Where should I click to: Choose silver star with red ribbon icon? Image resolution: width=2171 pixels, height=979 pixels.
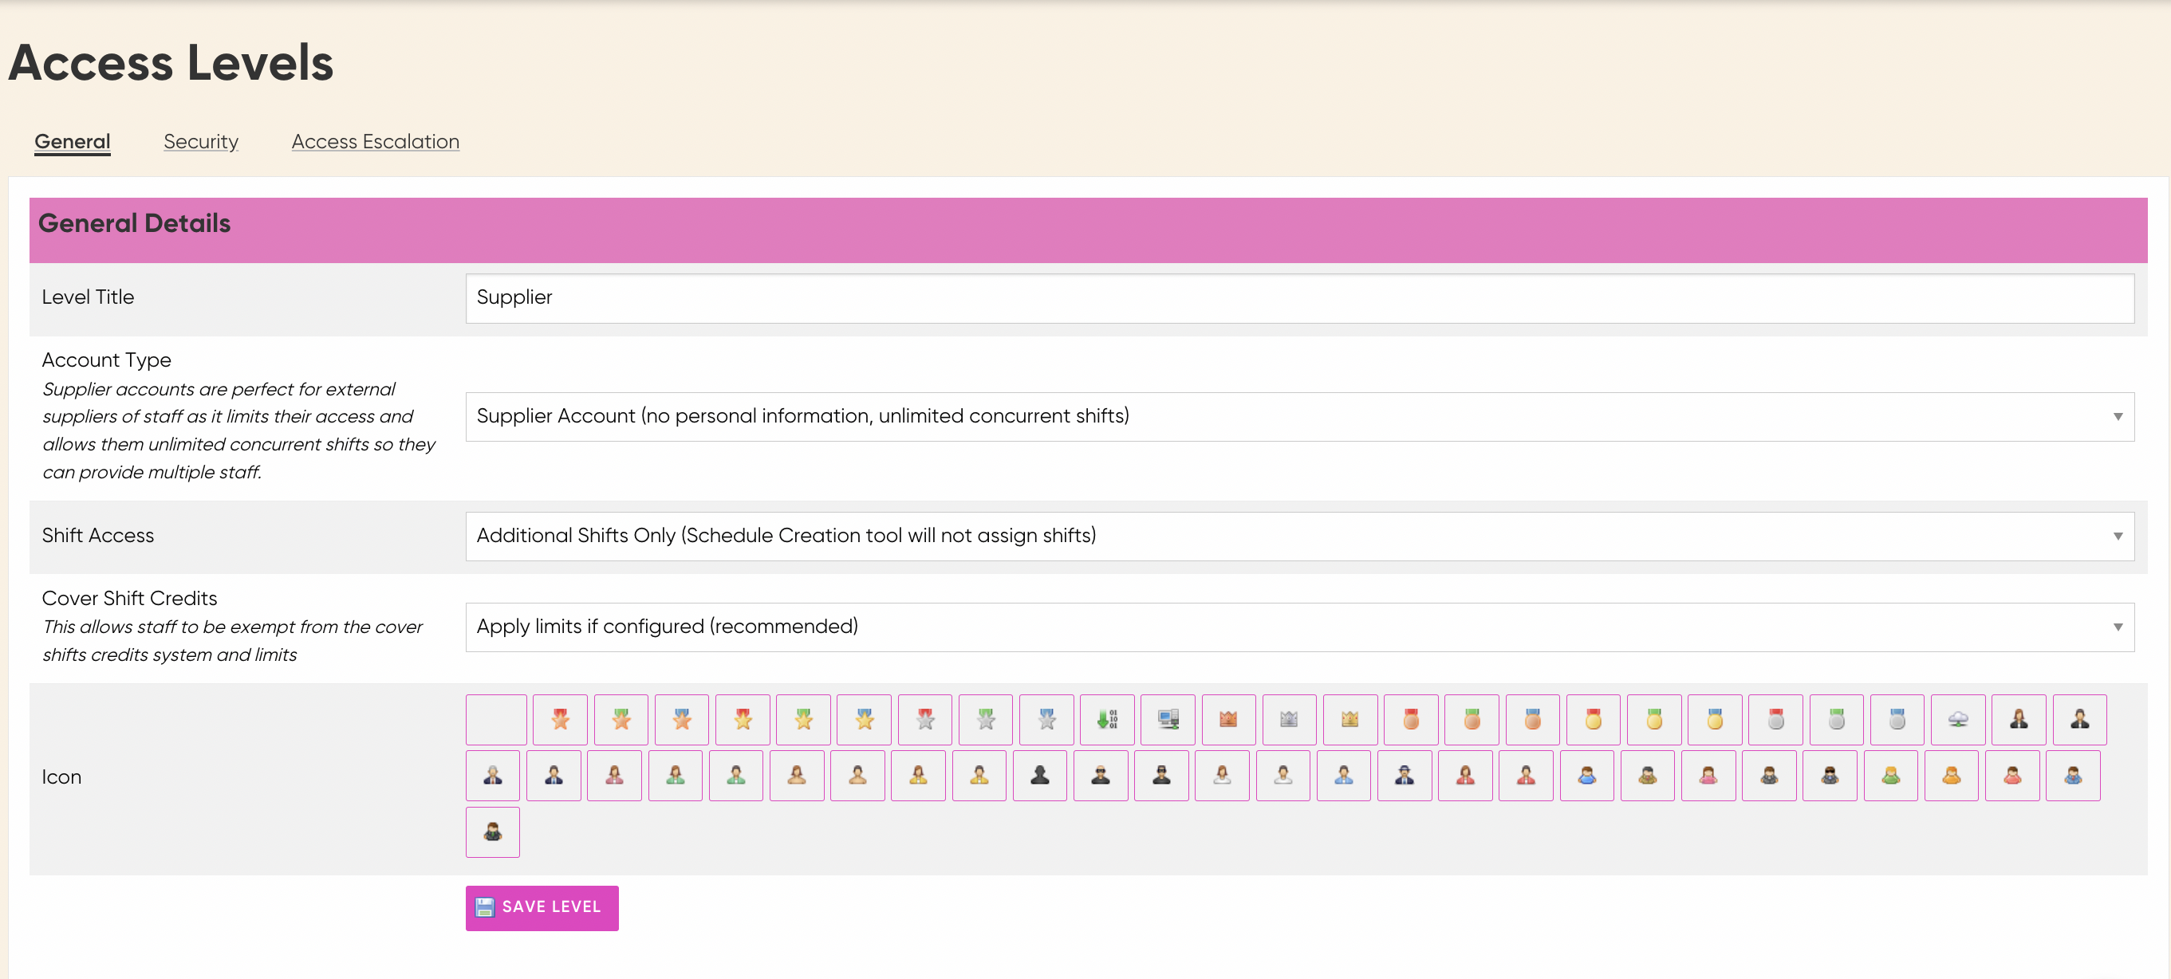pyautogui.click(x=925, y=720)
